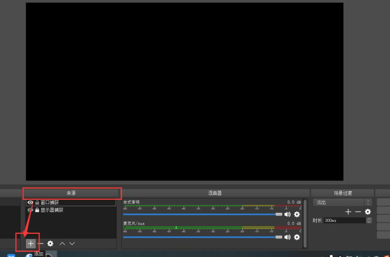
Task: Click the 混音器 panel header
Action: [215, 193]
